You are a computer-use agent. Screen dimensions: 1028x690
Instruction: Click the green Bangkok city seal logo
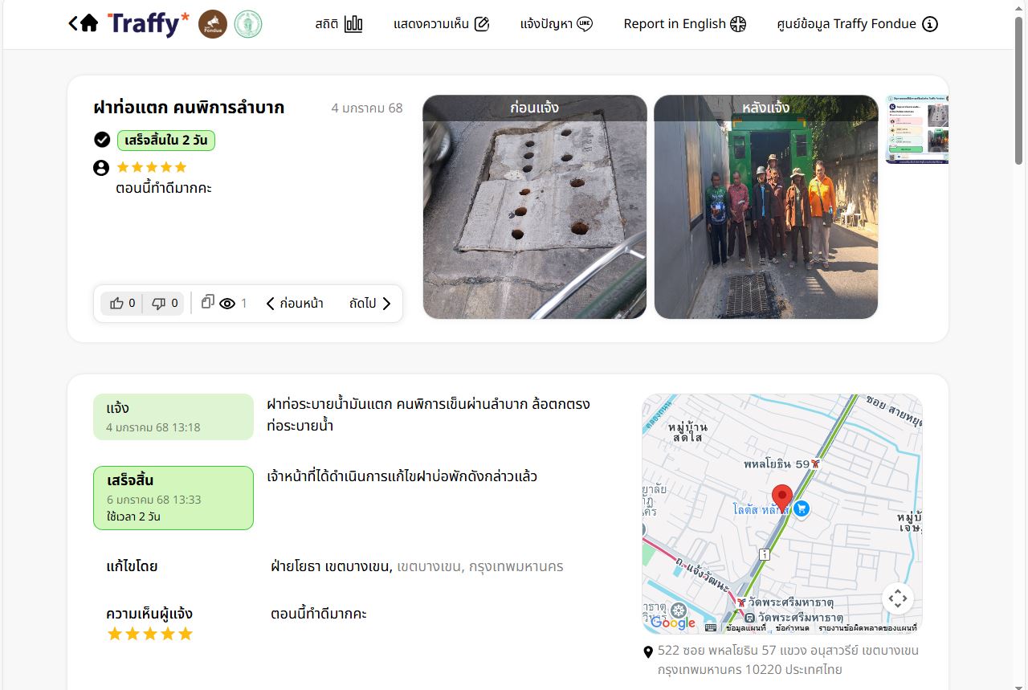[248, 24]
